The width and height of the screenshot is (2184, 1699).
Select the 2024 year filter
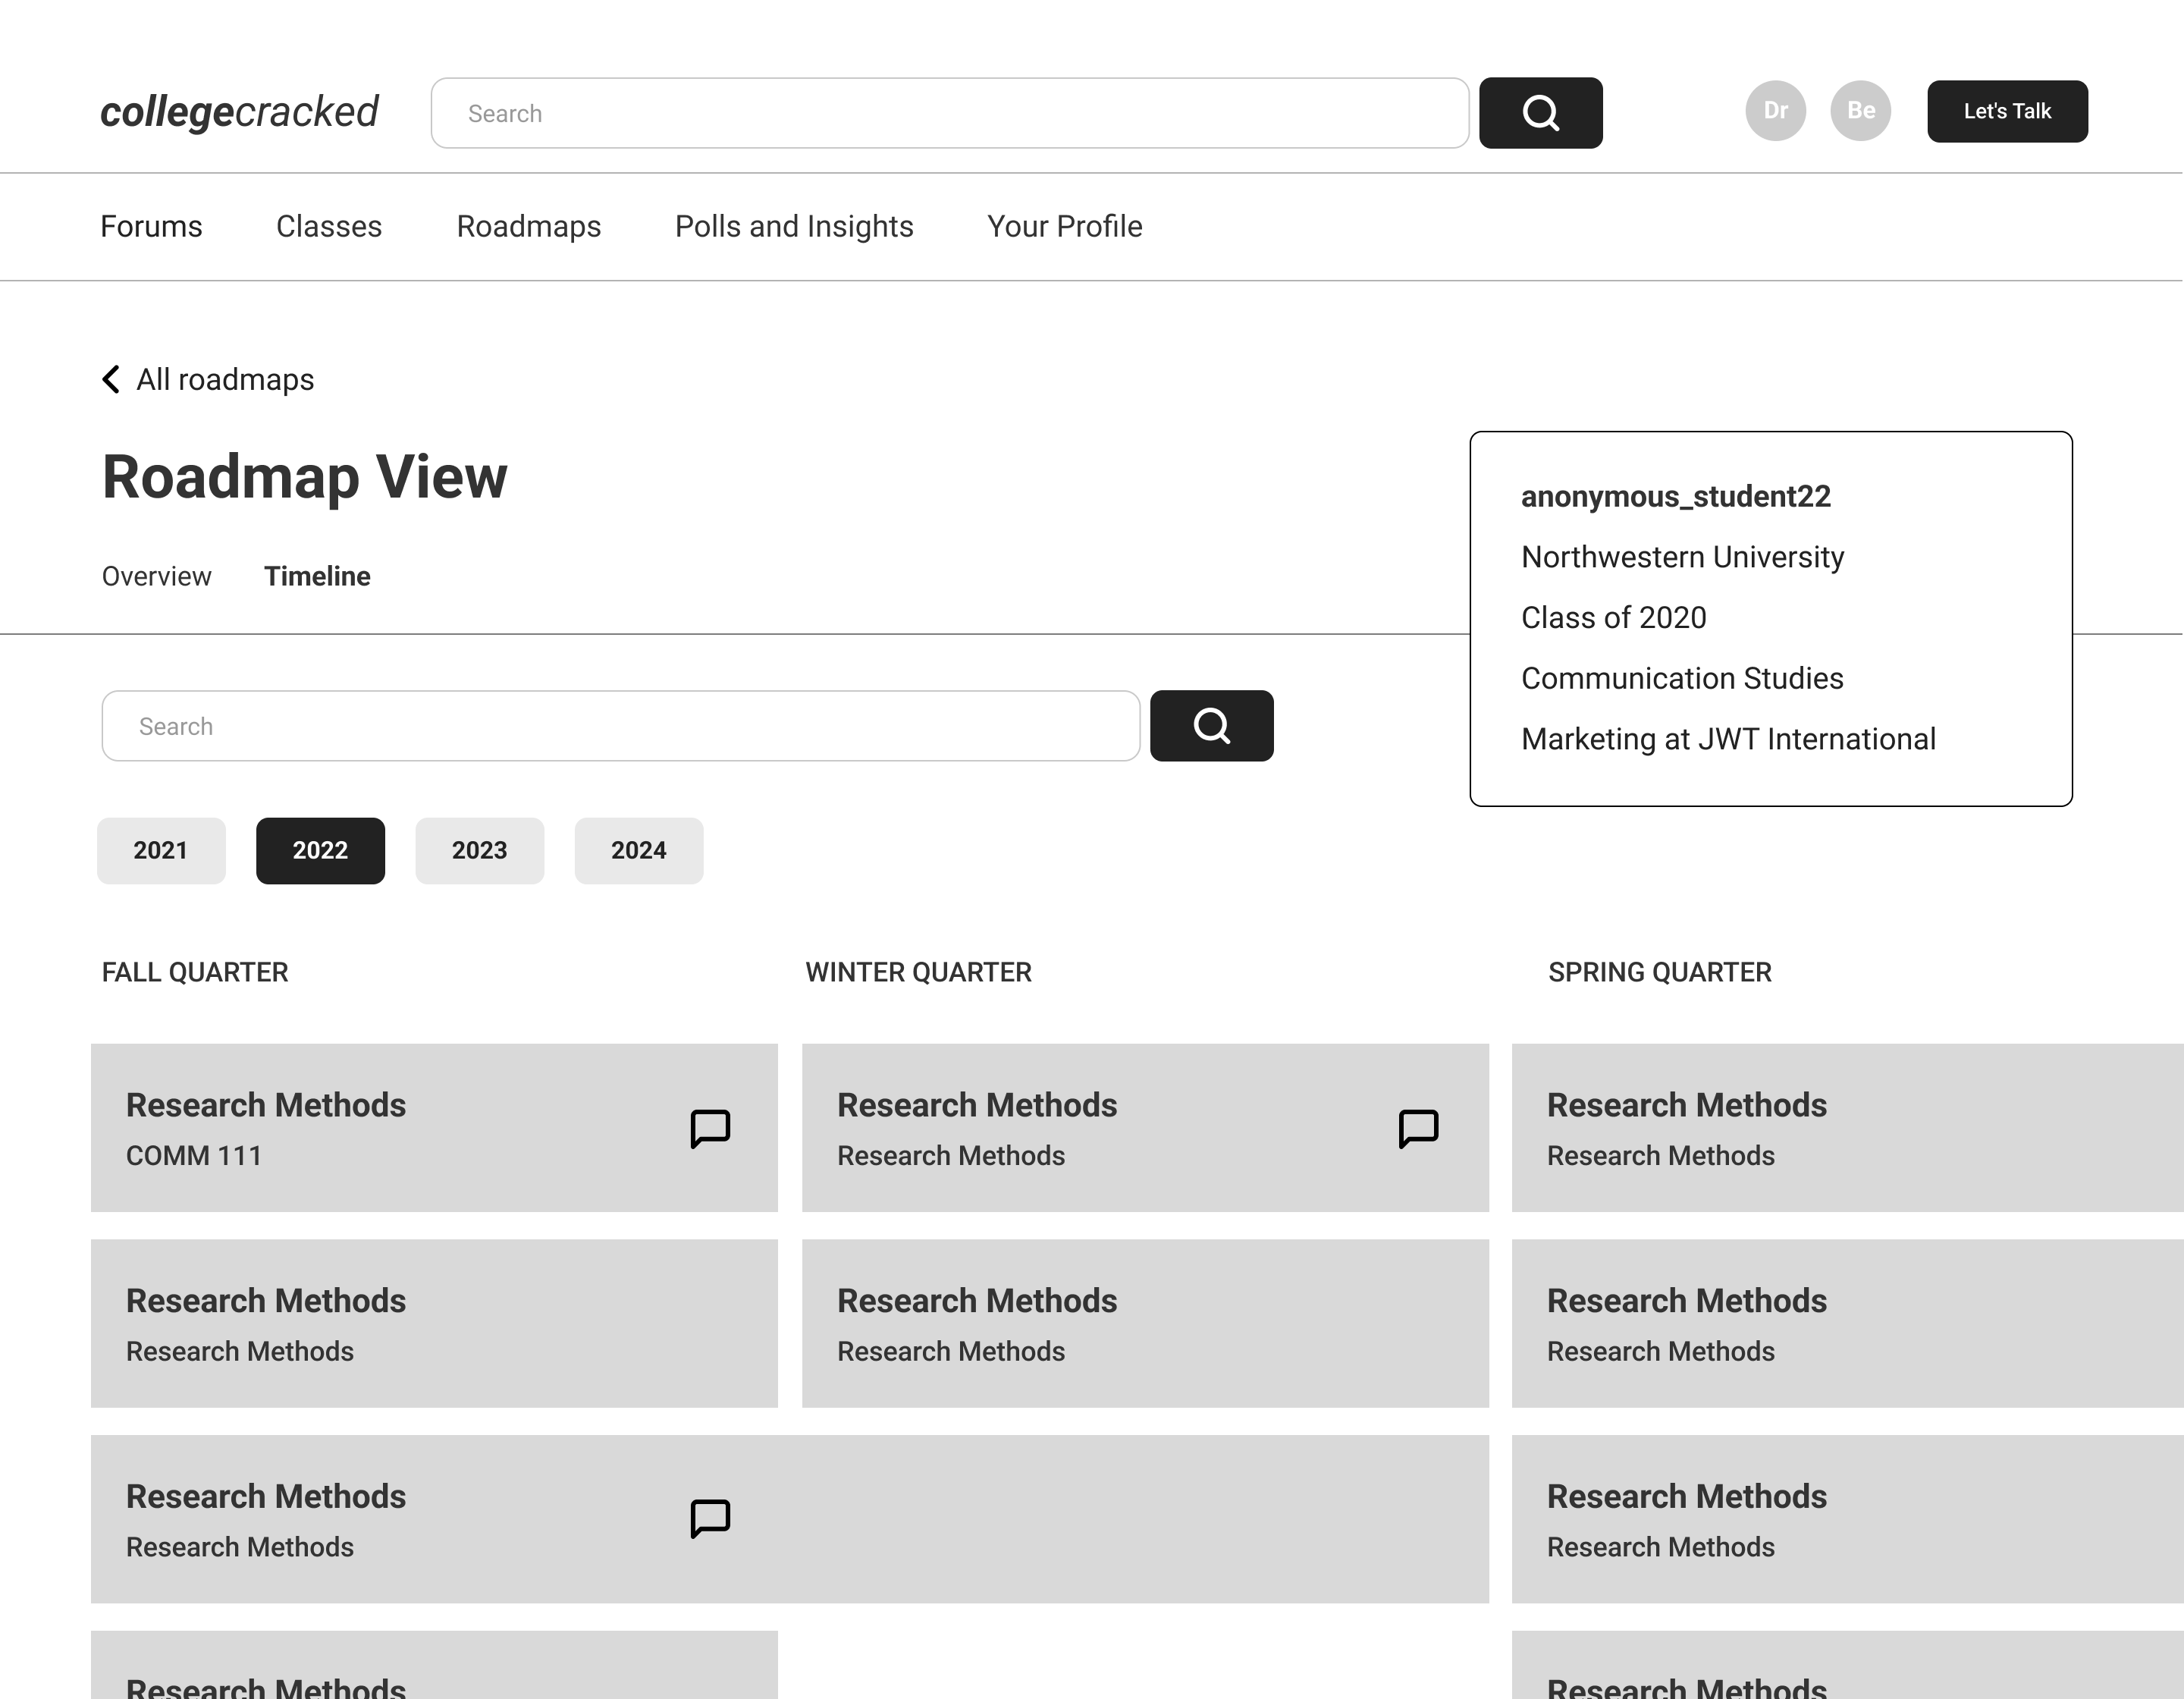pyautogui.click(x=638, y=850)
